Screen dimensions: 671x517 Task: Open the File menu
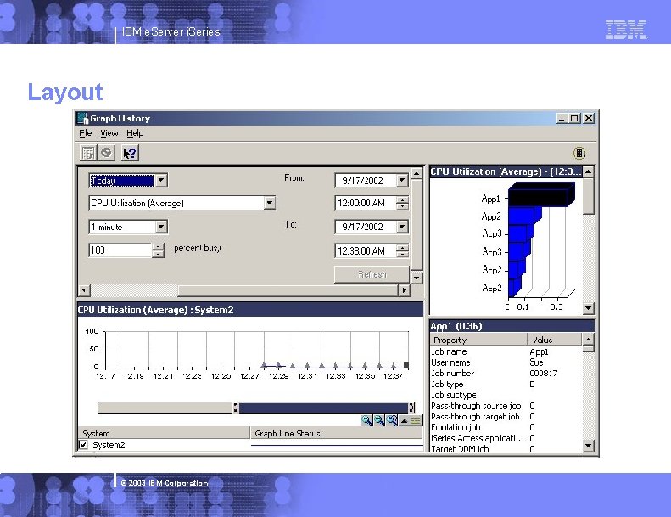coord(85,133)
